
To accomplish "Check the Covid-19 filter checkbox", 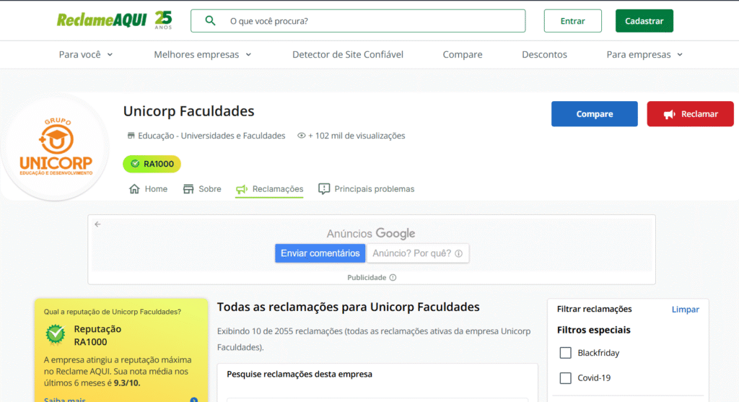I will [x=566, y=378].
